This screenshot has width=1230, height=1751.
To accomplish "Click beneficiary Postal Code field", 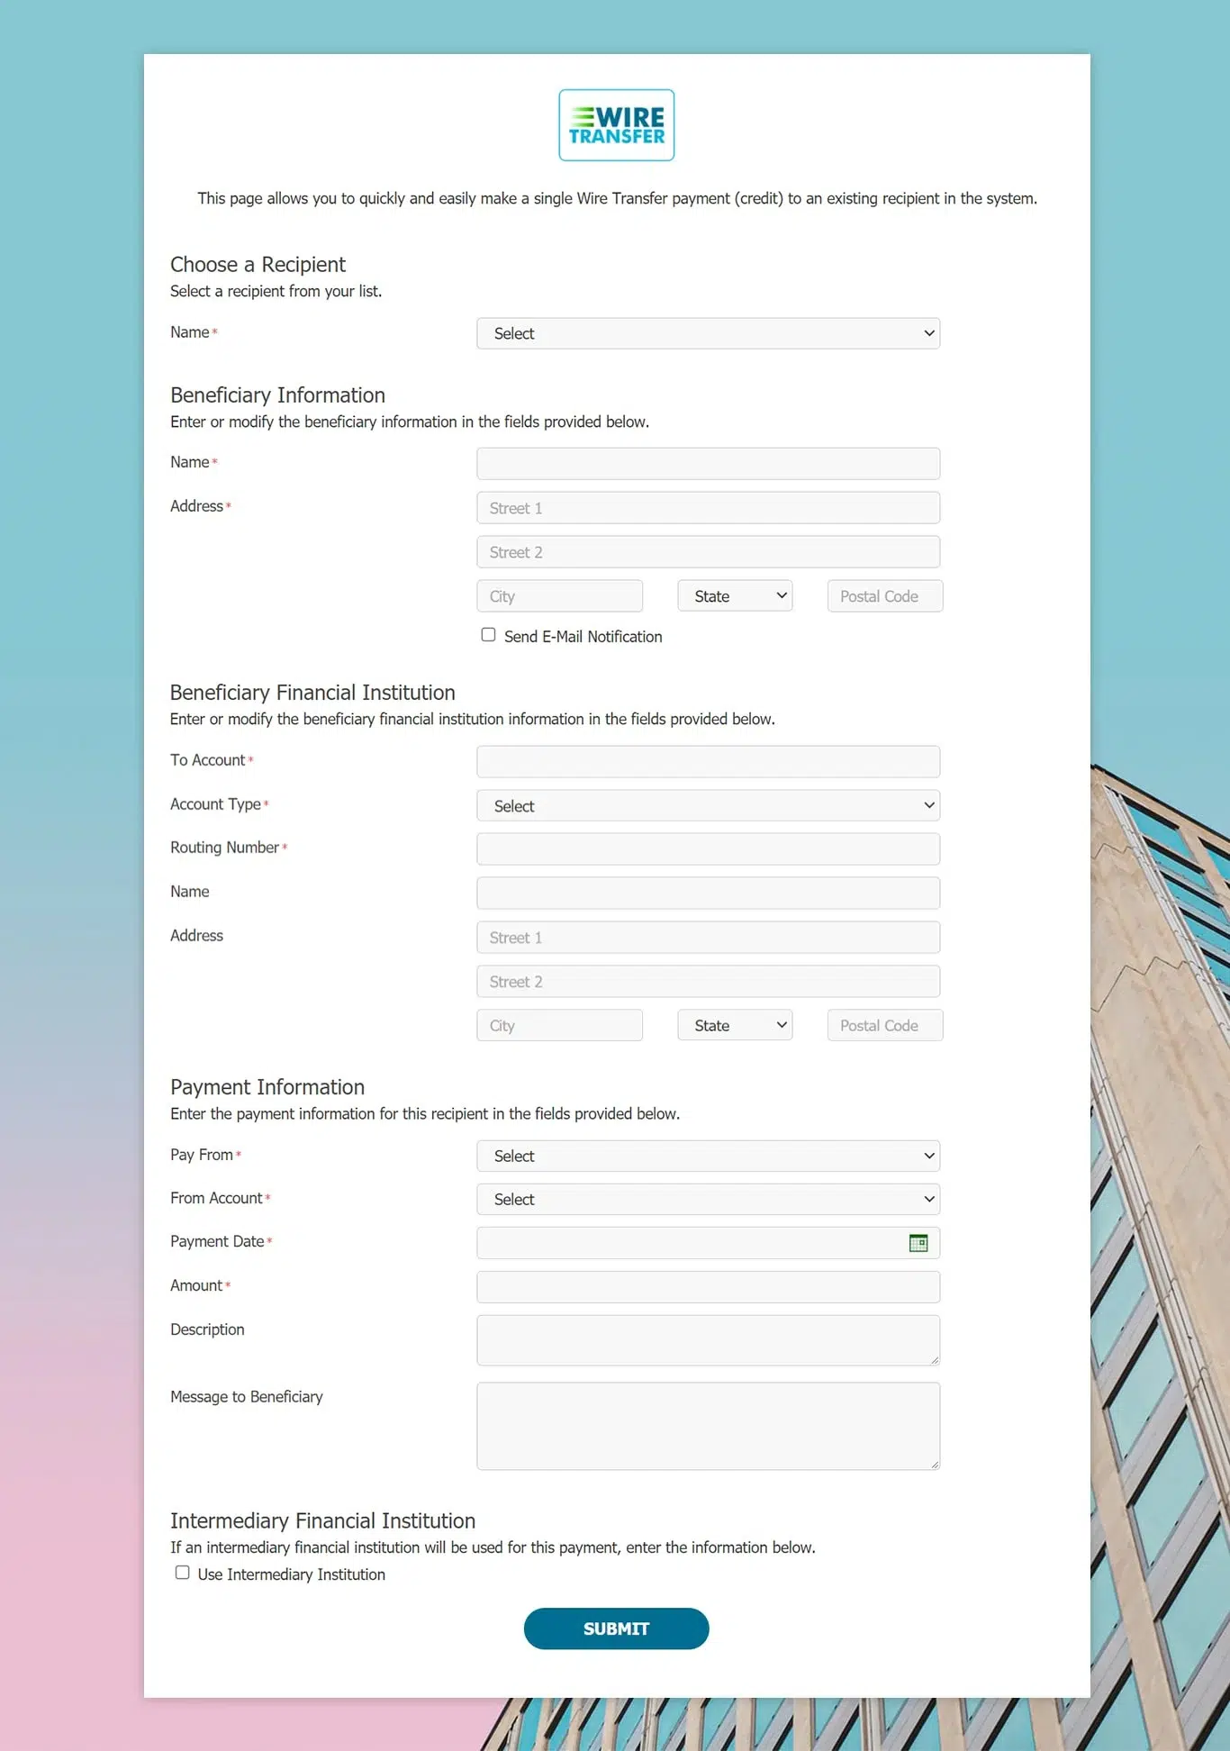I will [884, 596].
